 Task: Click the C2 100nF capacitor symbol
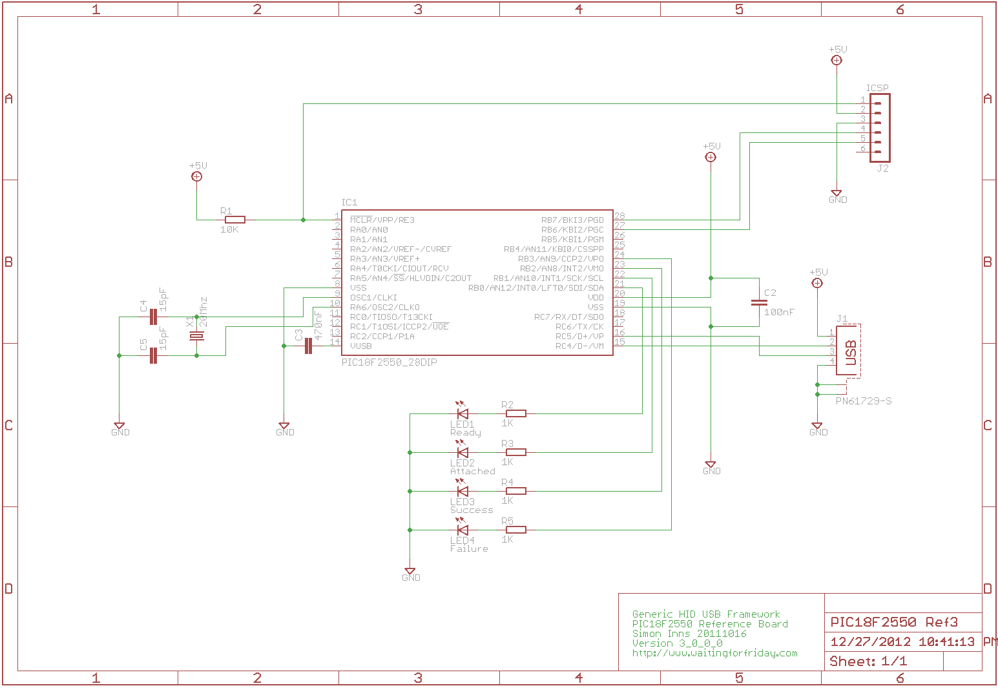(759, 302)
